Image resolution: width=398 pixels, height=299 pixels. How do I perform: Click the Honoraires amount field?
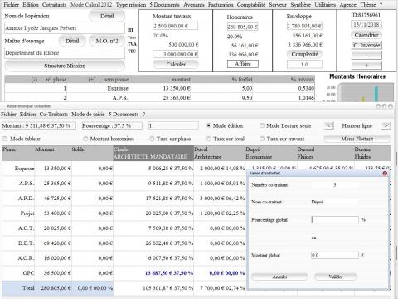point(242,27)
